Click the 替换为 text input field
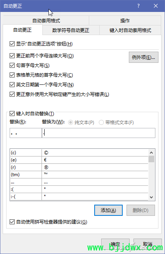 coord(98,133)
